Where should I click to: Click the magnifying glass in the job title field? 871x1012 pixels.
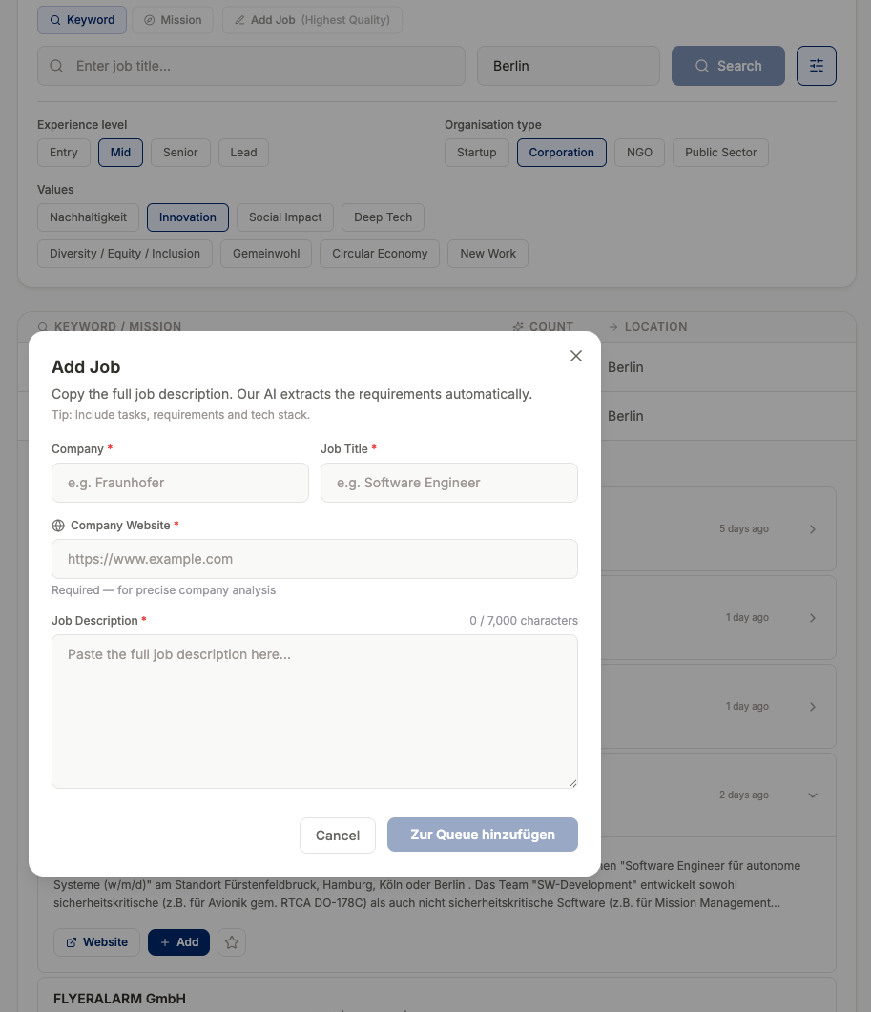tap(56, 66)
